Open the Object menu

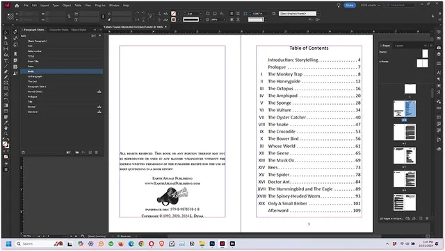67,6
